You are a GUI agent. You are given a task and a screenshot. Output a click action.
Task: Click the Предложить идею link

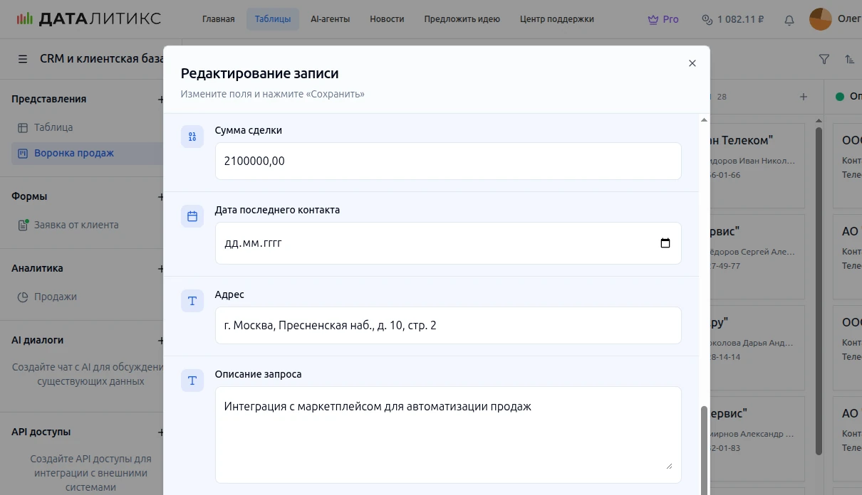pyautogui.click(x=462, y=19)
